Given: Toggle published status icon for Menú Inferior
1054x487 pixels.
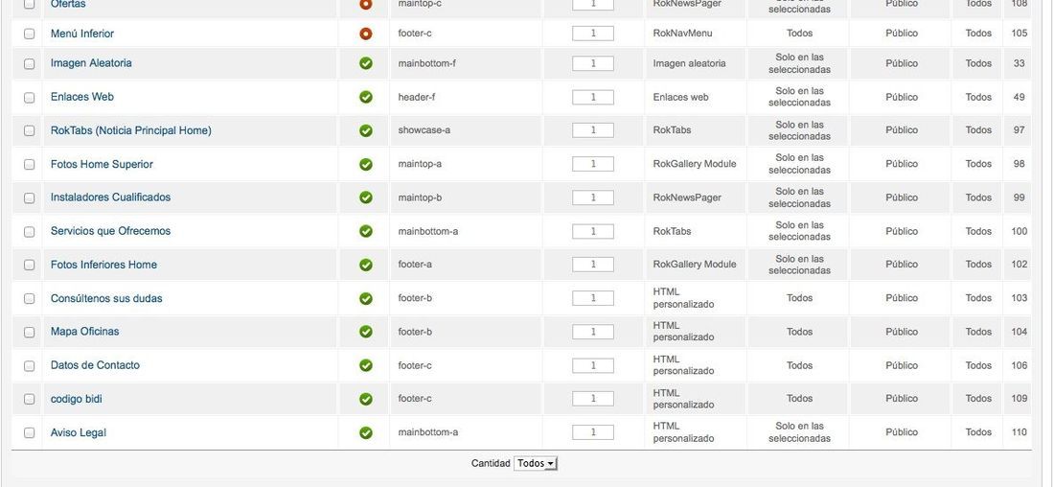Looking at the screenshot, I should pos(366,34).
